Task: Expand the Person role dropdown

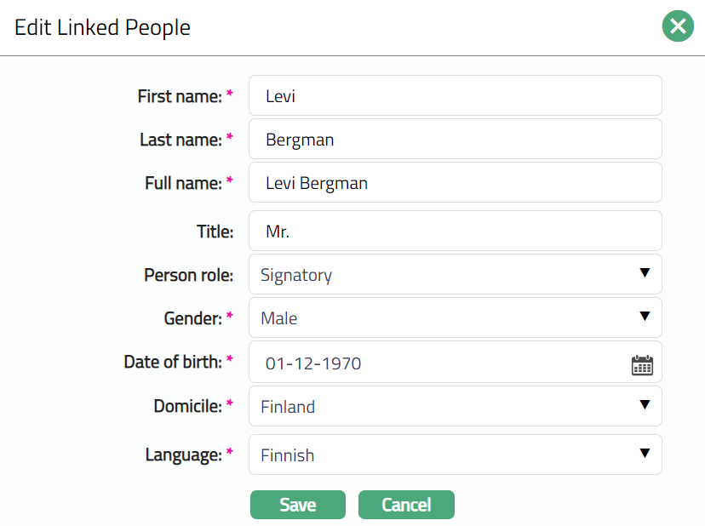Action: 455,274
